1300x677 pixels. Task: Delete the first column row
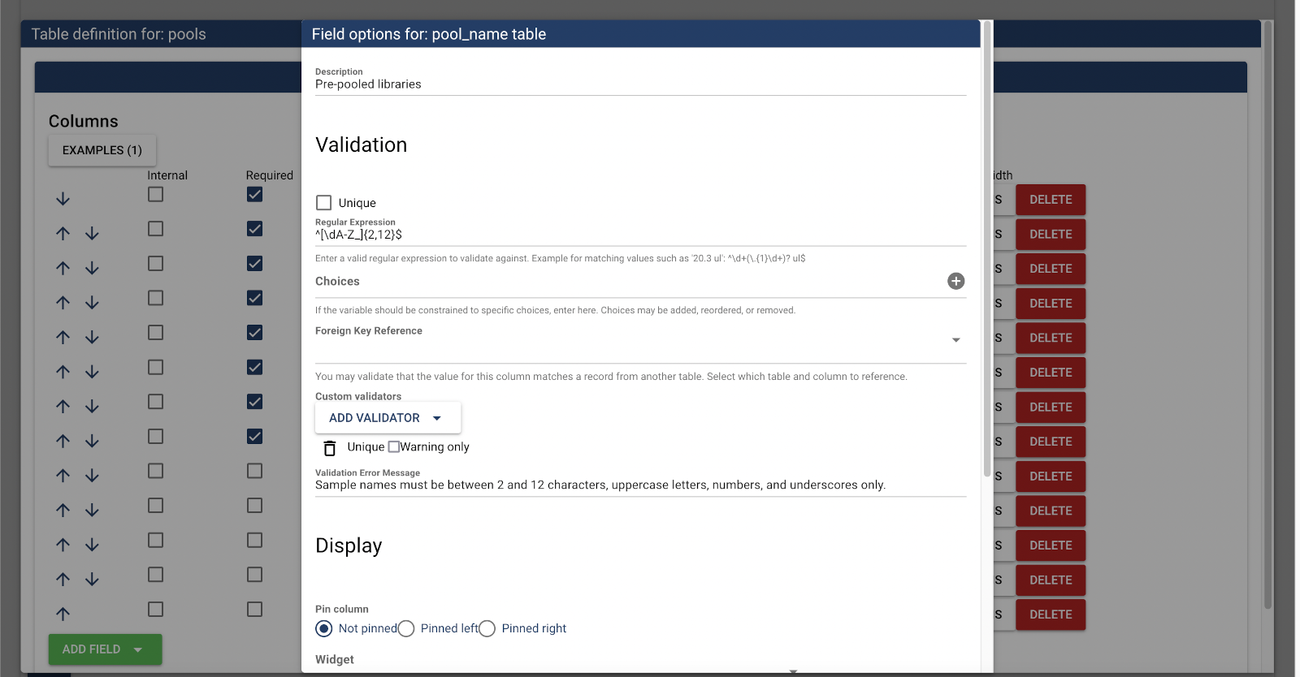(x=1051, y=200)
